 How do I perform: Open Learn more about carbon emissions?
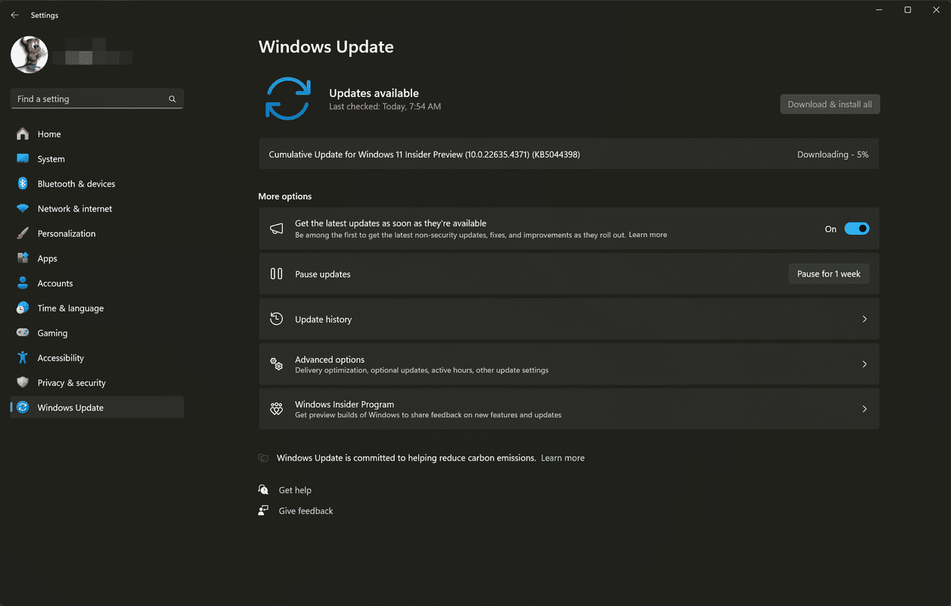(x=563, y=458)
